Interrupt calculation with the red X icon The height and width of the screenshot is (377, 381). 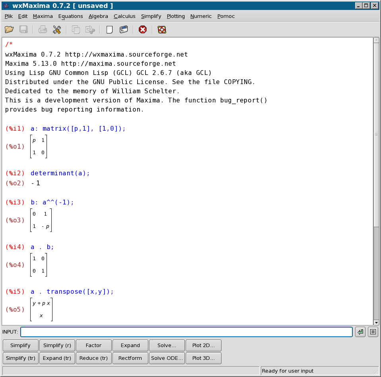tap(142, 29)
